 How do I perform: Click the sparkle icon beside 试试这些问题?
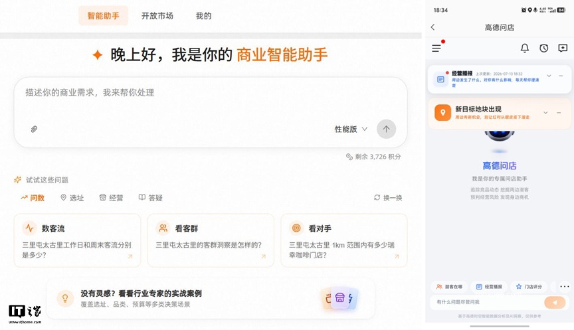click(x=17, y=180)
